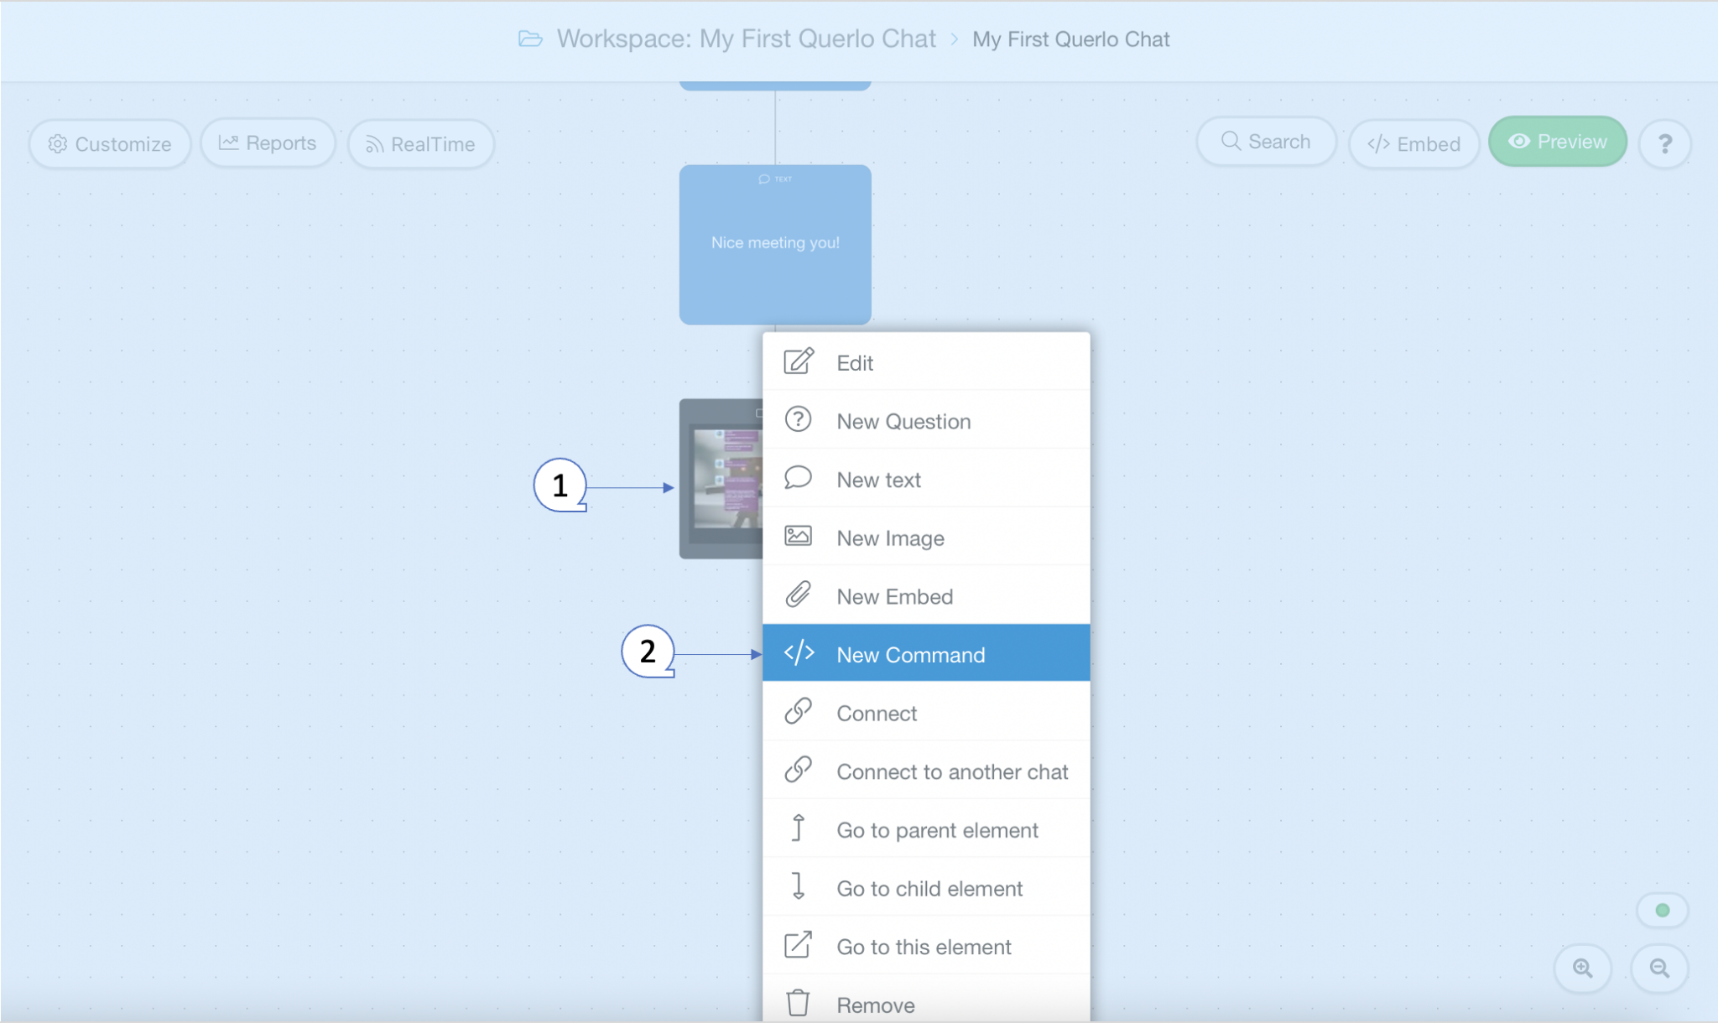The width and height of the screenshot is (1718, 1023).
Task: Select New text from context menu
Action: click(926, 480)
